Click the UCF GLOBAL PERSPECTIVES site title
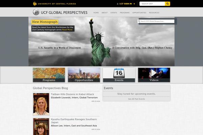This screenshot has width=203, height=135. pos(64,12)
